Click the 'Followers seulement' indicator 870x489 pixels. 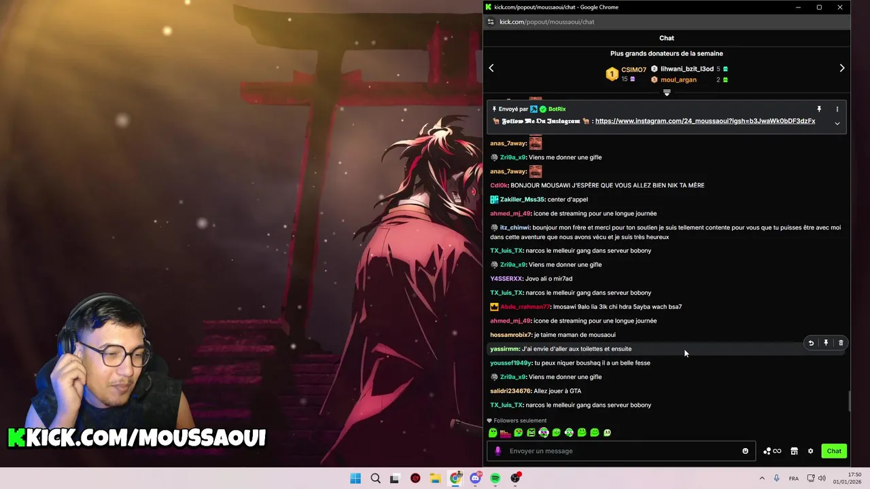coord(517,420)
